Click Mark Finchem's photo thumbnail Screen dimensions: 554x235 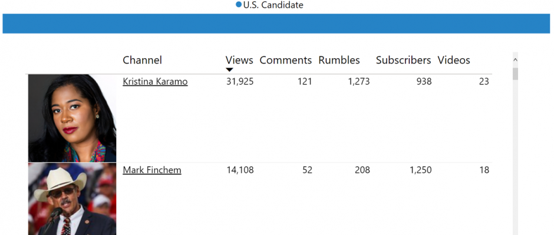[72, 199]
